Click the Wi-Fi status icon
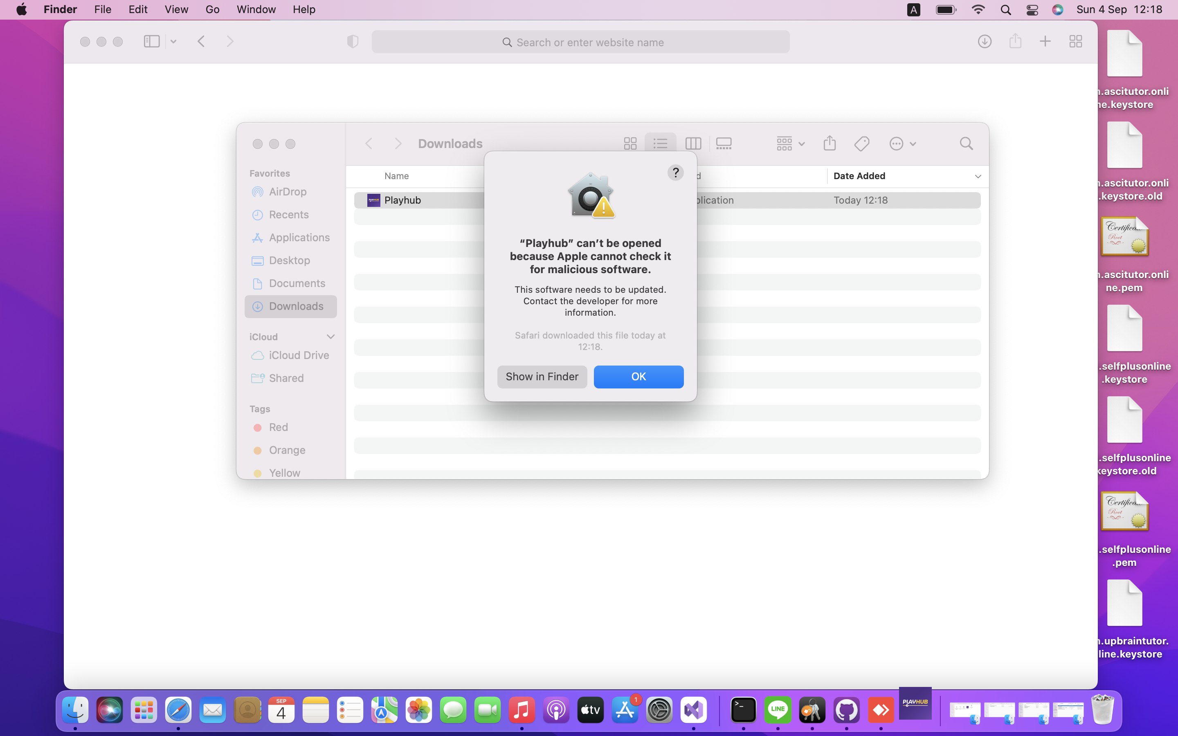This screenshot has width=1178, height=736. pos(978,10)
